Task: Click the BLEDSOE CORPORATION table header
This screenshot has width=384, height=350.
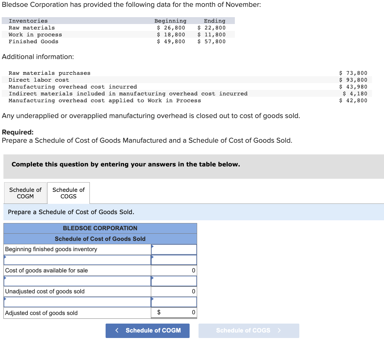Action: click(x=100, y=228)
